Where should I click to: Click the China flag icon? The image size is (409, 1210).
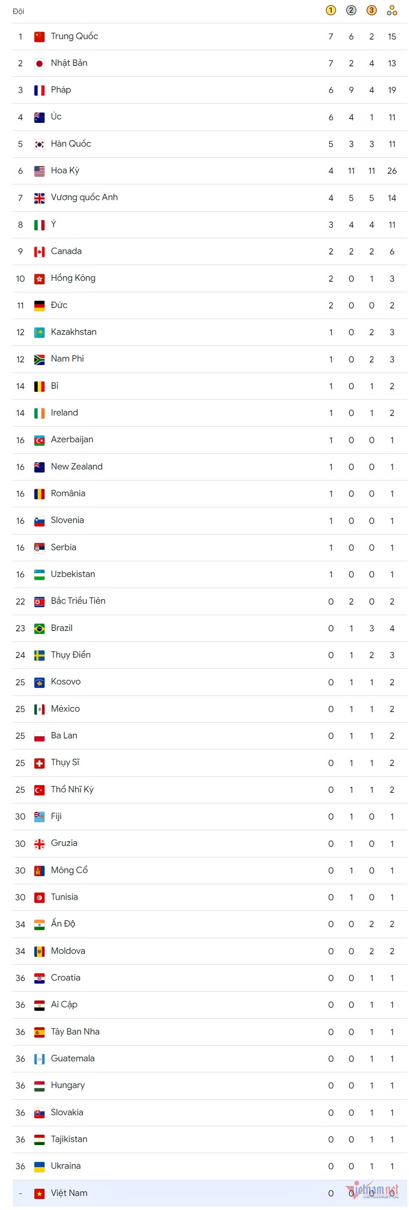coord(39,37)
